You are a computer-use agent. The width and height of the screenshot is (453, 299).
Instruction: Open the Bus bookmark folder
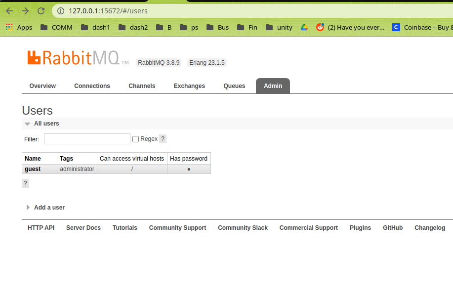217,28
